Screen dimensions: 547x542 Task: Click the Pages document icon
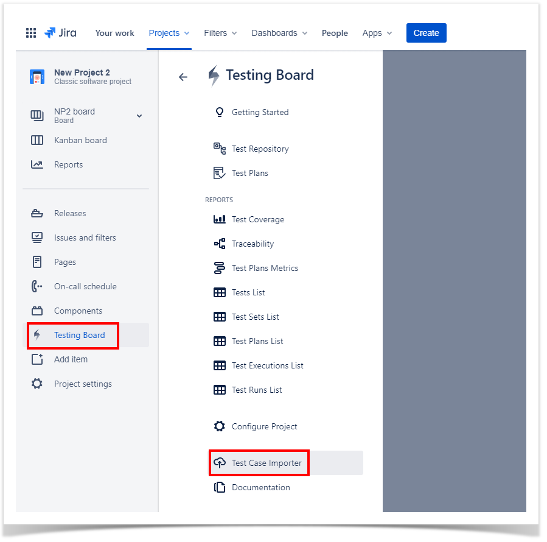(x=37, y=262)
